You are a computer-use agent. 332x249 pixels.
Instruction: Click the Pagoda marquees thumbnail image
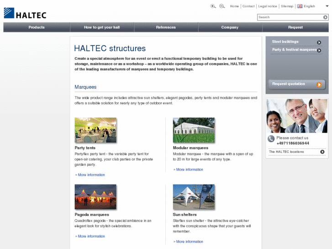[x=95, y=197]
